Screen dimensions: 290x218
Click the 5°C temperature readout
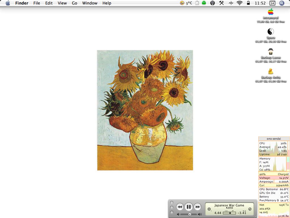189,3
